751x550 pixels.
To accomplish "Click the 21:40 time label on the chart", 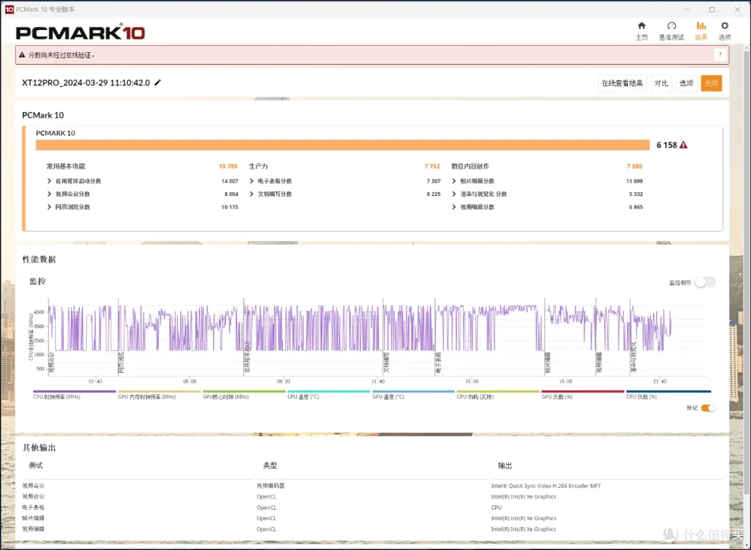I will pyautogui.click(x=659, y=381).
